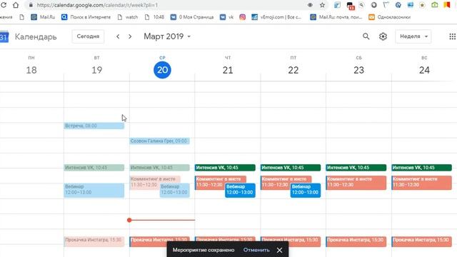Click the eye icon in address bar

pos(310,5)
